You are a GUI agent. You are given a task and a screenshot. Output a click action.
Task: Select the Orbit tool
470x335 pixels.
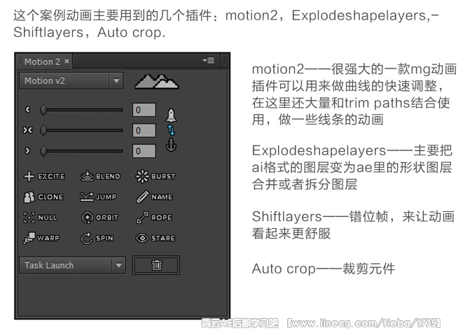(100, 218)
